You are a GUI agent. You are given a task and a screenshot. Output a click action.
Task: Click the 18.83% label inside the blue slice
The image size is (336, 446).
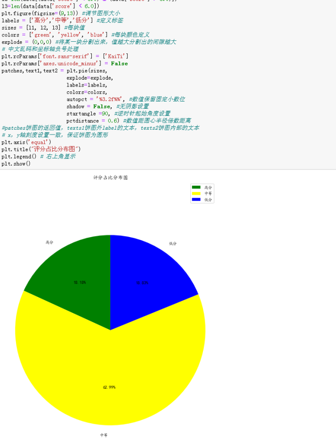142,283
